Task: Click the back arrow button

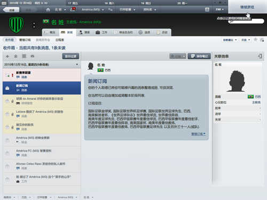Action: pos(11,10)
